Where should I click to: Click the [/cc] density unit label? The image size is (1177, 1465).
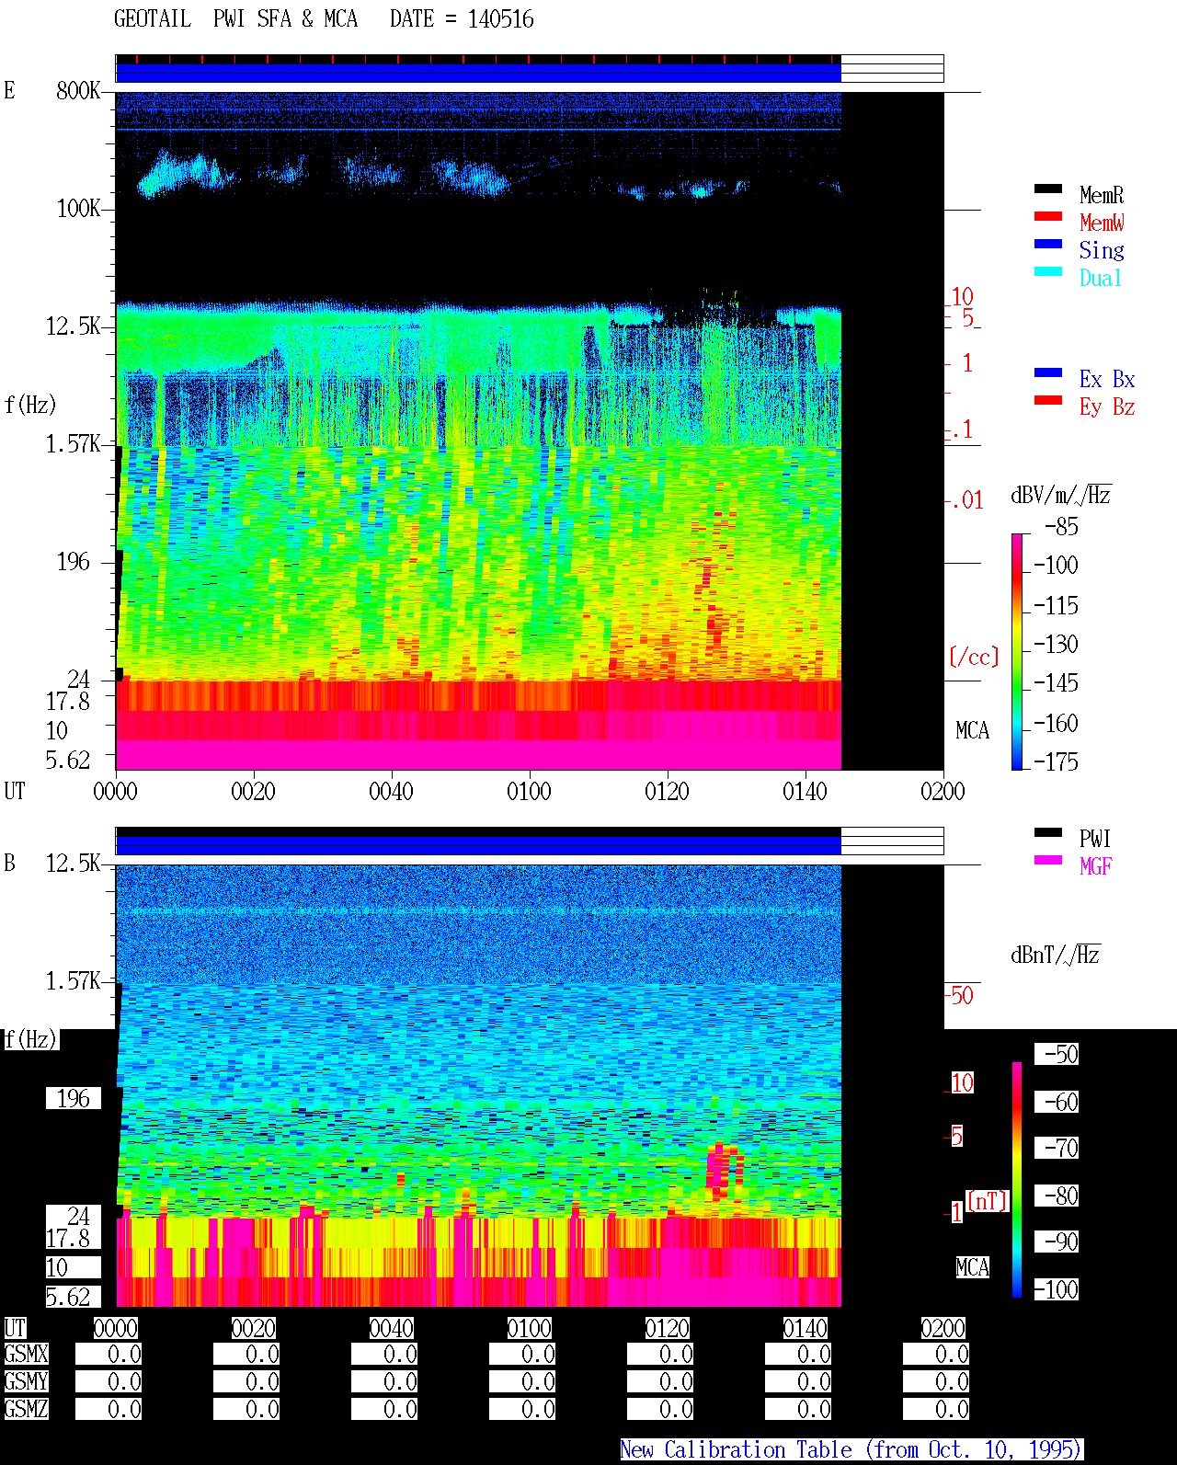click(x=974, y=657)
